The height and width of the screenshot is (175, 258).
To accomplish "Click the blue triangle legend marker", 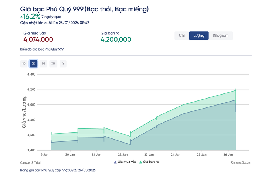I will coord(115,162).
